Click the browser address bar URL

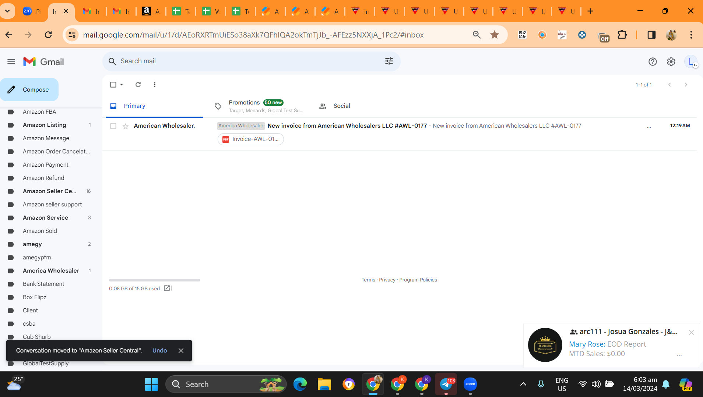point(253,35)
